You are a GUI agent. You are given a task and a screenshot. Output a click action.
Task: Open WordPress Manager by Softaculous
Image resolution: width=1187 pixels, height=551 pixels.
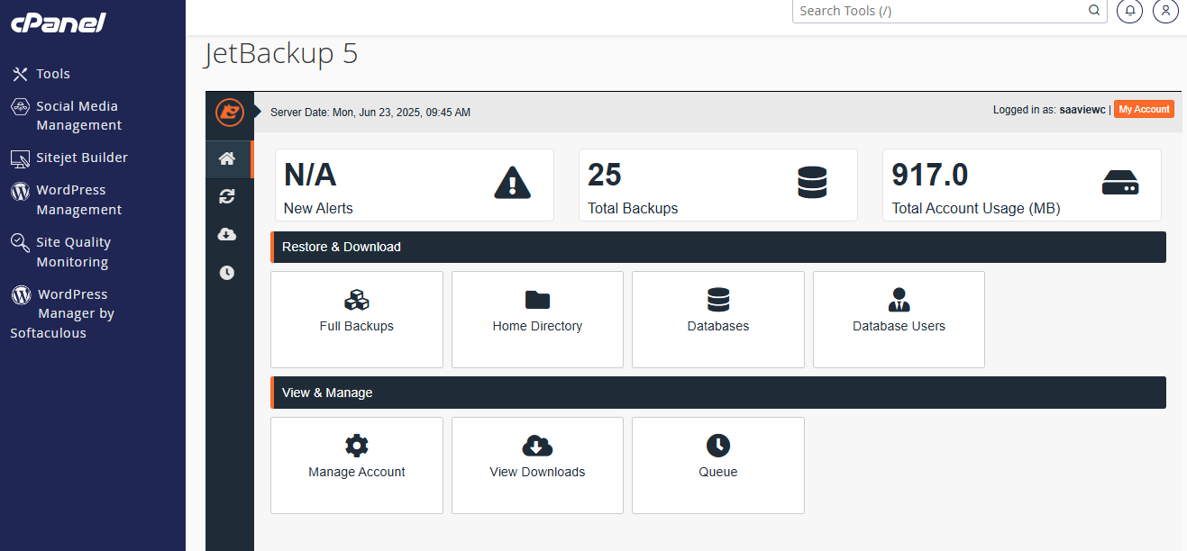coord(63,313)
